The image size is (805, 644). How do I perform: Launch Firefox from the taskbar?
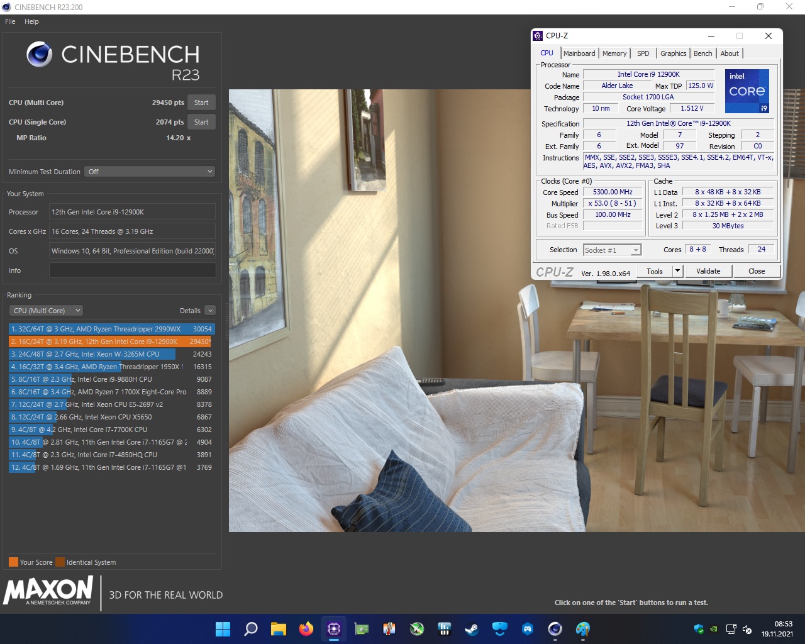[x=306, y=629]
